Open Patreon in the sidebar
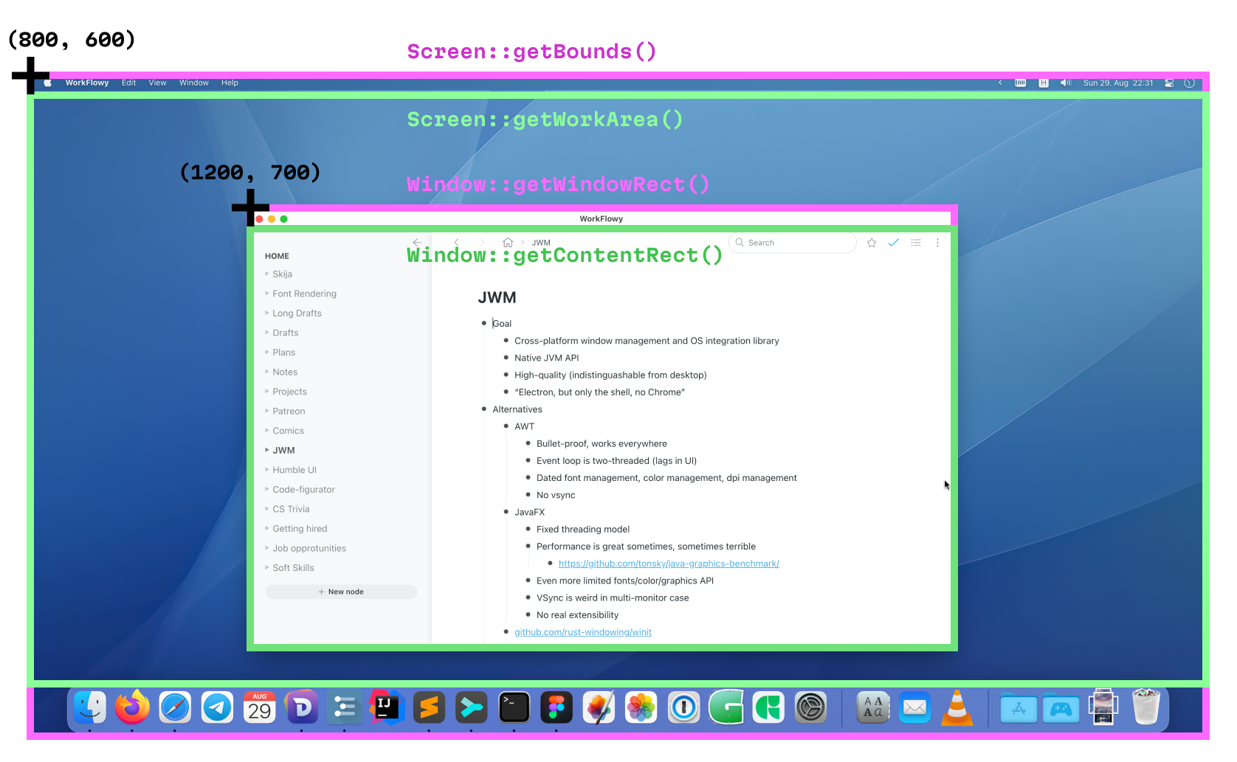This screenshot has height=762, width=1237. [289, 411]
